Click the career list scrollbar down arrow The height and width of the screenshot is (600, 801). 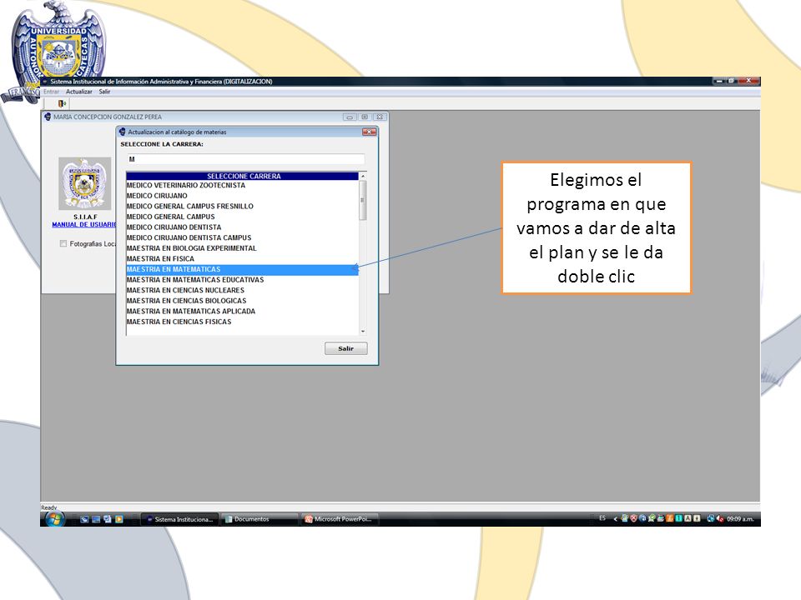(x=363, y=331)
